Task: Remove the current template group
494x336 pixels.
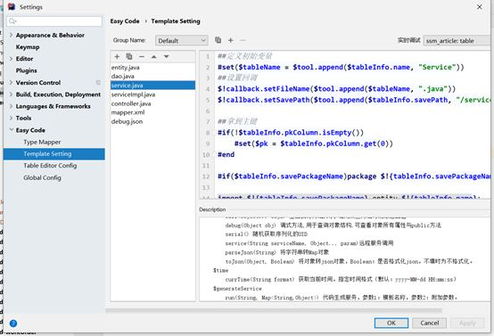Action: 243,40
